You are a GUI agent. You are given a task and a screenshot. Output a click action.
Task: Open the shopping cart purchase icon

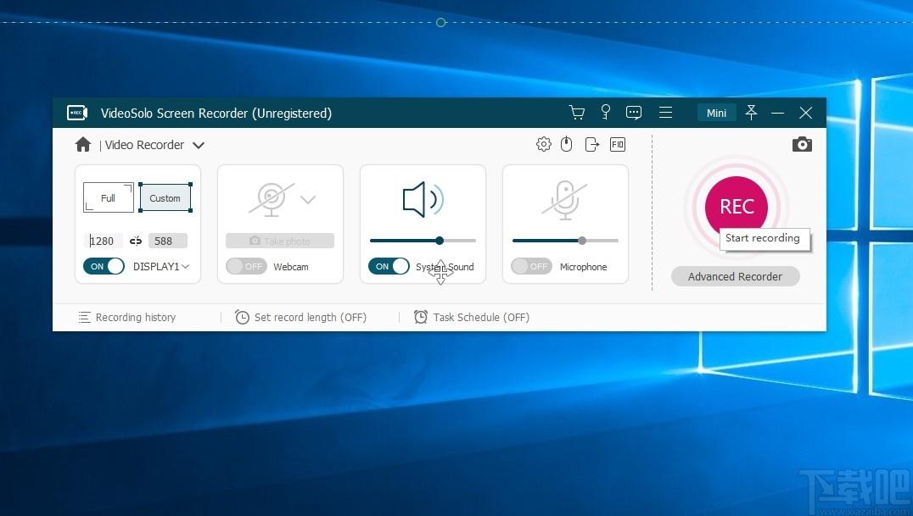point(577,113)
